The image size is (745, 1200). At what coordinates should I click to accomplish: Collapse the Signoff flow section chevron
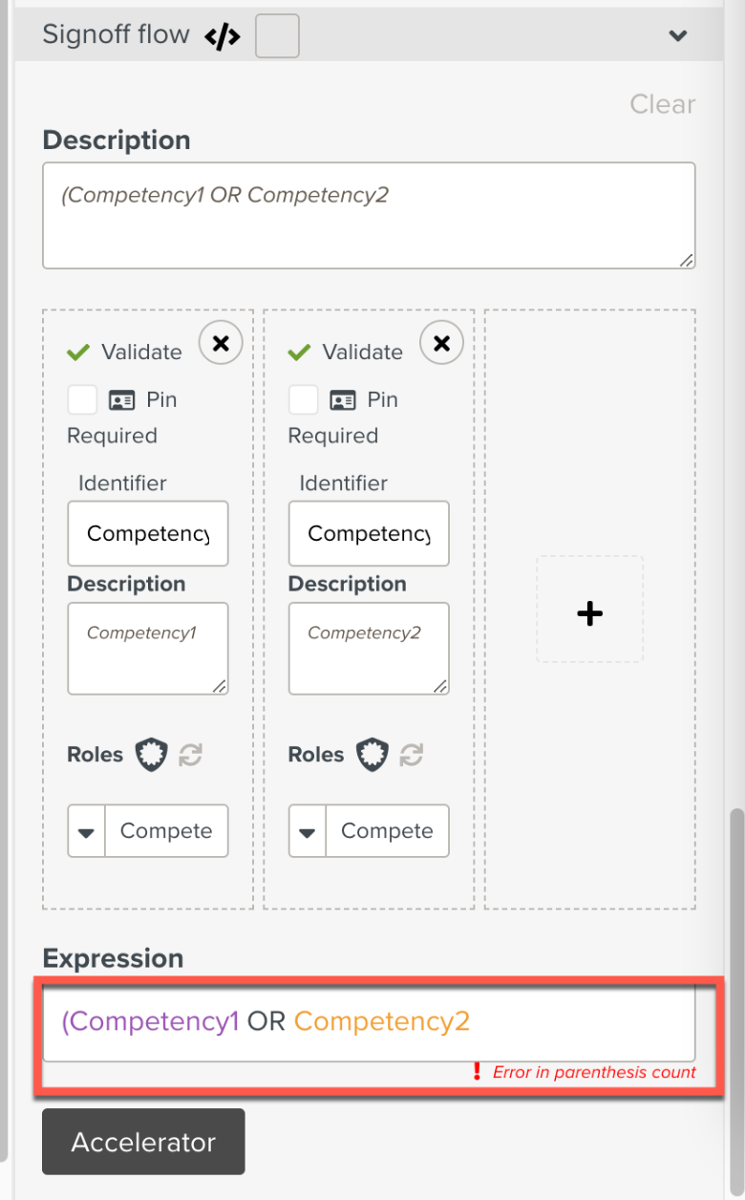[x=678, y=36]
